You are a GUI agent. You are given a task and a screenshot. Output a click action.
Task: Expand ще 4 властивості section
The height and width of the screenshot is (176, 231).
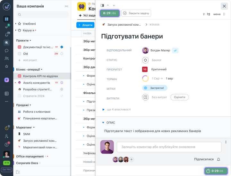tap(116, 109)
